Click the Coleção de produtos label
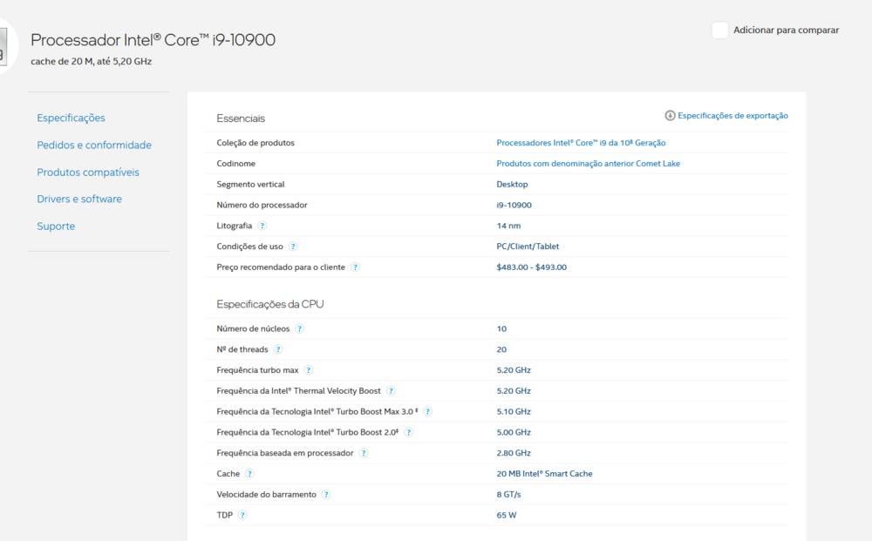This screenshot has width=872, height=541. pyautogui.click(x=255, y=143)
